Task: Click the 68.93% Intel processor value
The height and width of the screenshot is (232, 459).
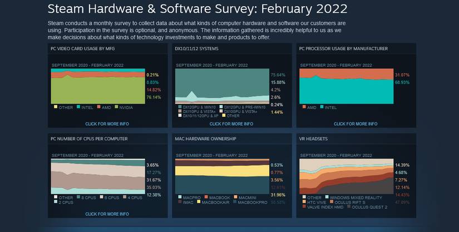Action: [402, 82]
